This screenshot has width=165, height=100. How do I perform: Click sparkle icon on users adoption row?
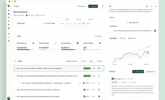80,83
